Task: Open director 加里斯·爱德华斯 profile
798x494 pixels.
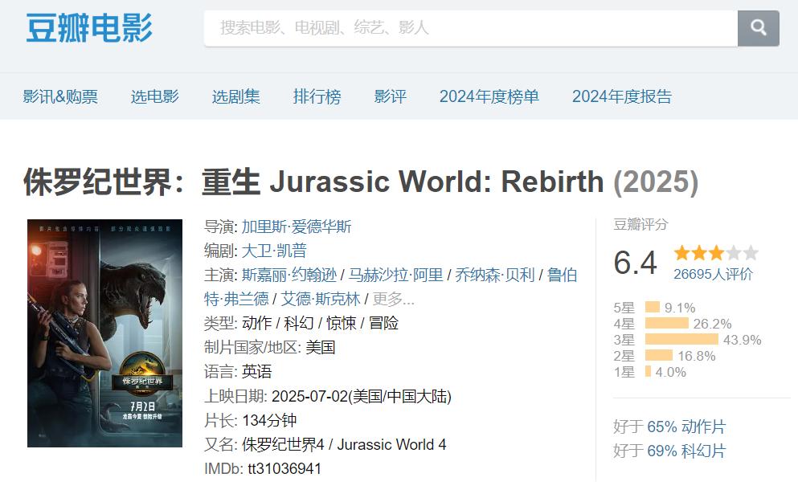Action: click(297, 227)
